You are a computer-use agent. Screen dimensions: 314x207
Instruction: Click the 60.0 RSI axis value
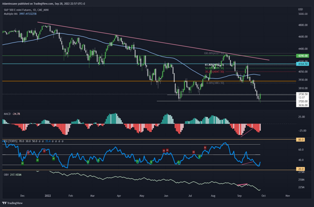(x=301, y=150)
